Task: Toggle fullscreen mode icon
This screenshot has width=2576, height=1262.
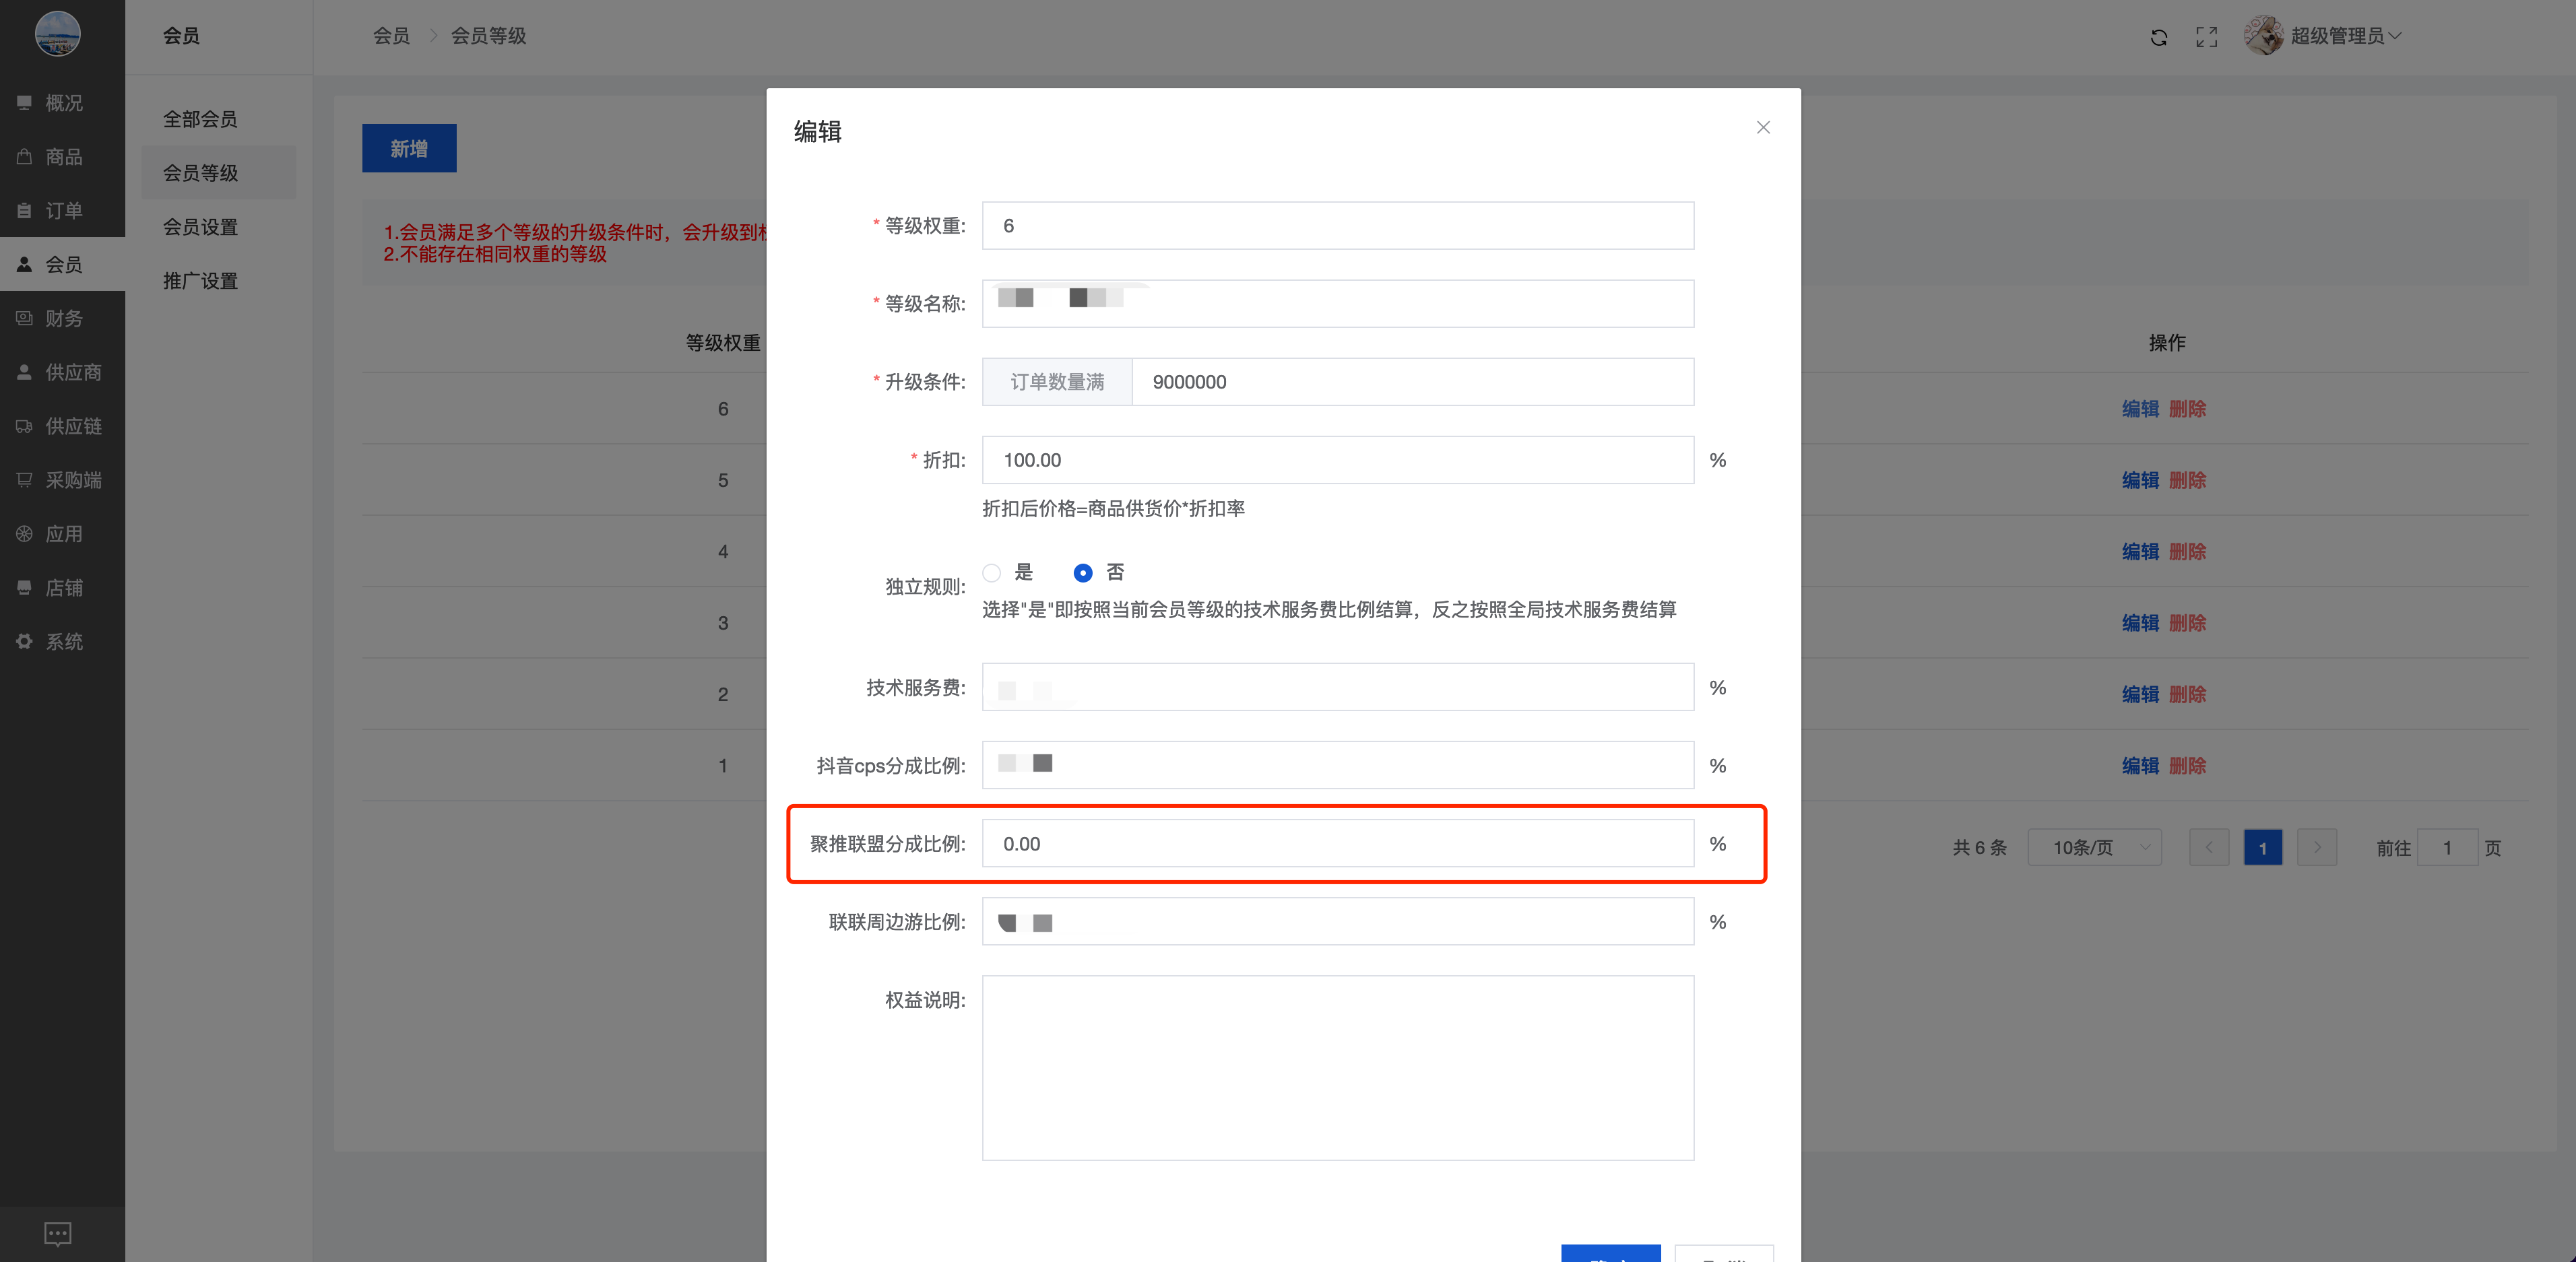Action: point(2206,37)
